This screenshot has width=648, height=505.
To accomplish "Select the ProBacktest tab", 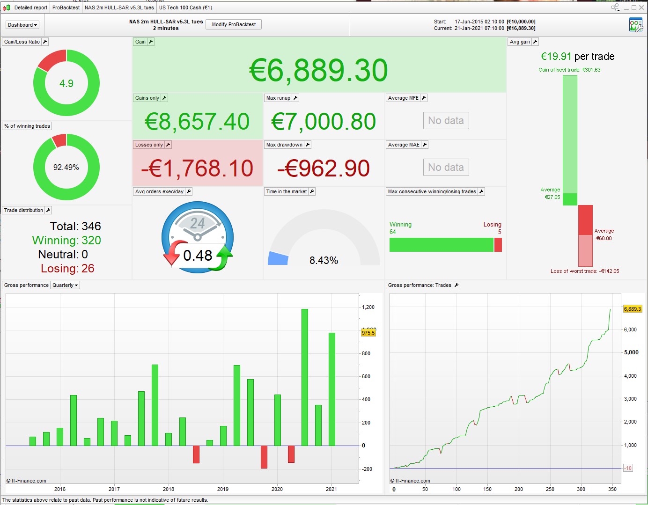I will [66, 7].
